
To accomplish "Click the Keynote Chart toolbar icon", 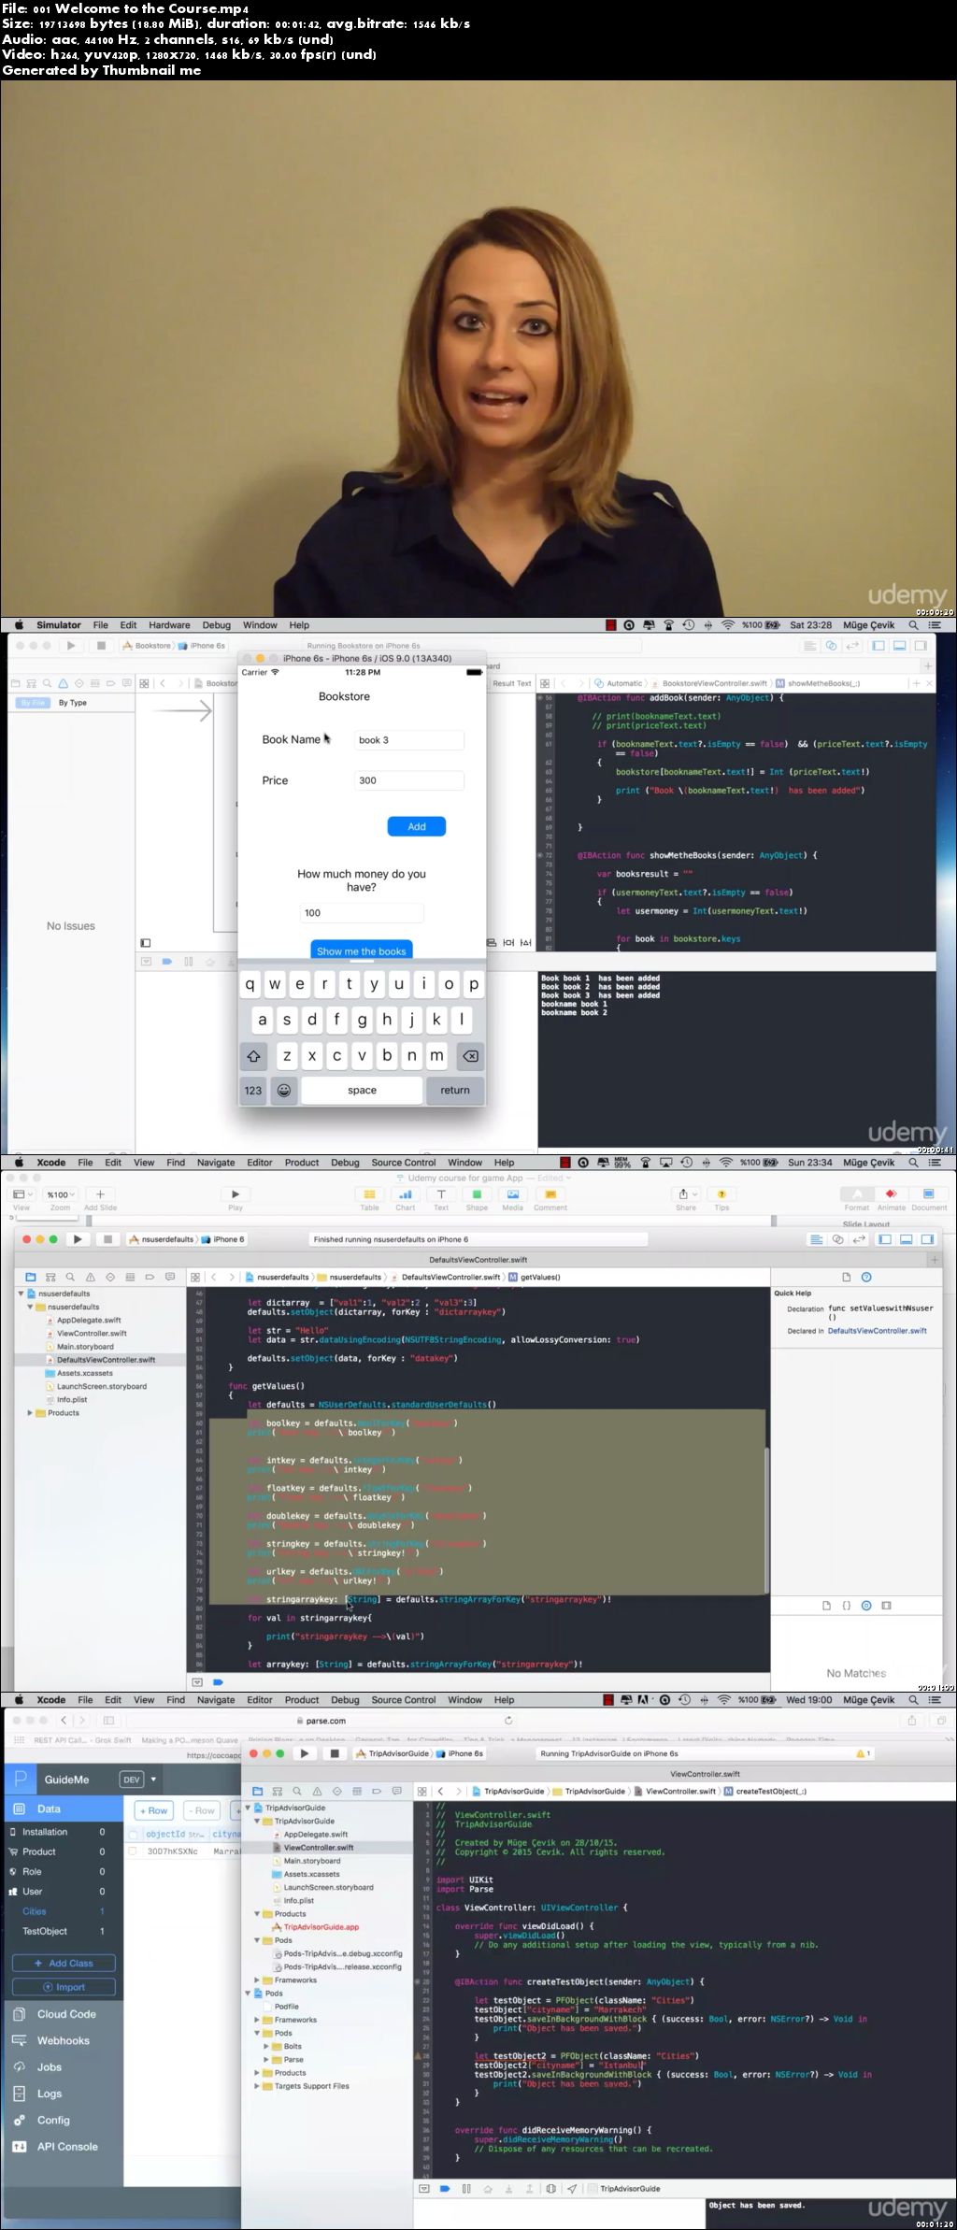I will point(405,1194).
